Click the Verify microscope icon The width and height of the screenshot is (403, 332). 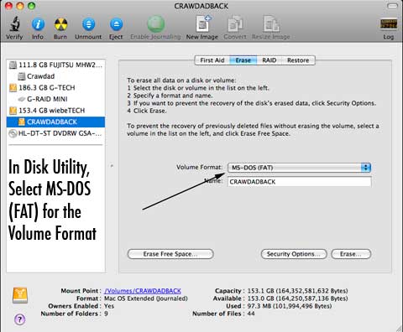[14, 23]
